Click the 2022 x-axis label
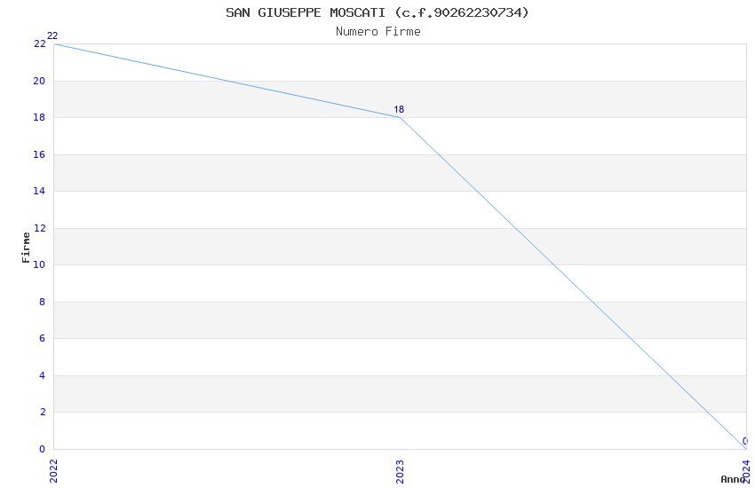This screenshot has height=488, width=755. [x=53, y=471]
